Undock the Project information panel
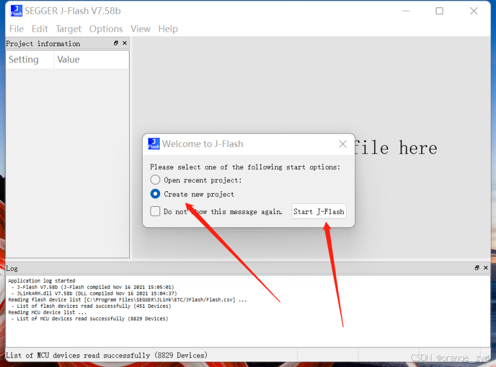 116,43
